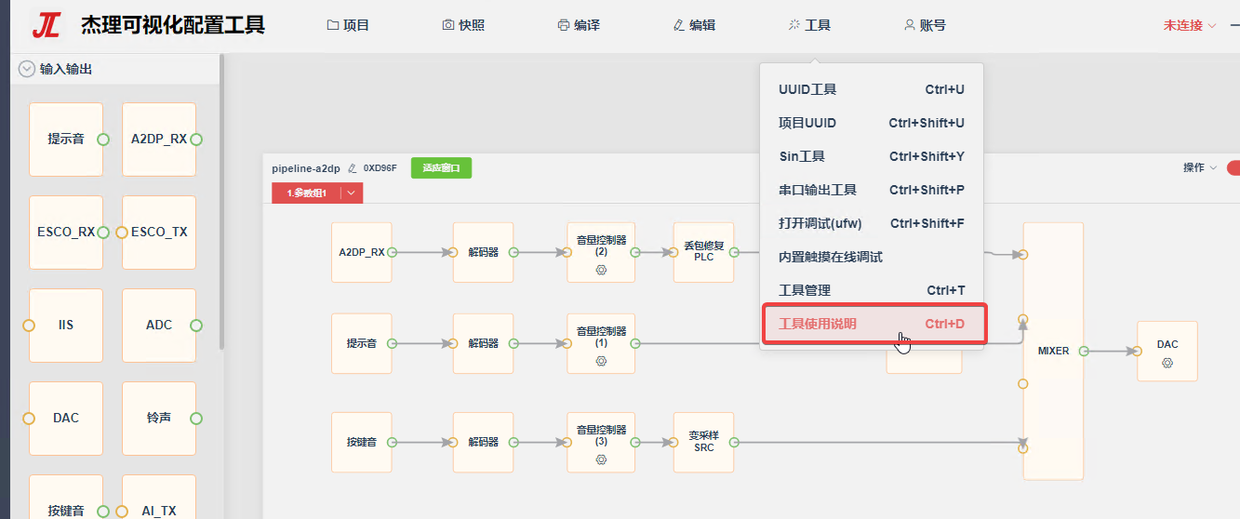
Task: Choose 项目UUID from the menu
Action: (x=872, y=124)
